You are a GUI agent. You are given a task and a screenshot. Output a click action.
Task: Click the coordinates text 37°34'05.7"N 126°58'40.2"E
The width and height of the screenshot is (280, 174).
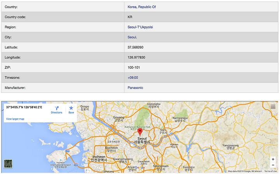[x=24, y=107]
